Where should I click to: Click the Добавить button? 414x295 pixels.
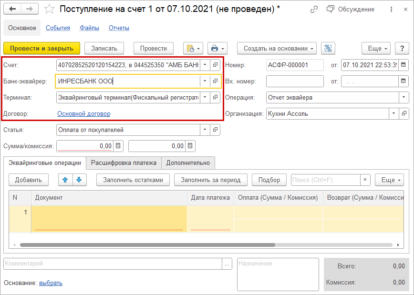coord(29,180)
